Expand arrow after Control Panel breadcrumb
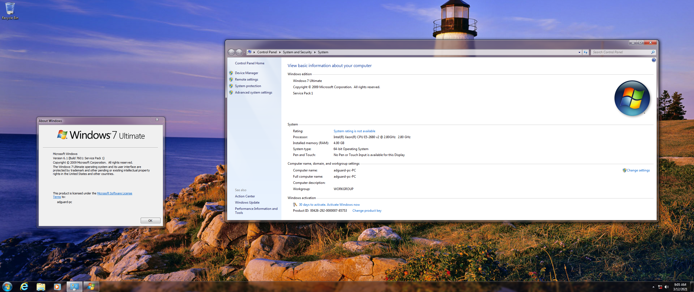This screenshot has height=292, width=694. [x=280, y=52]
